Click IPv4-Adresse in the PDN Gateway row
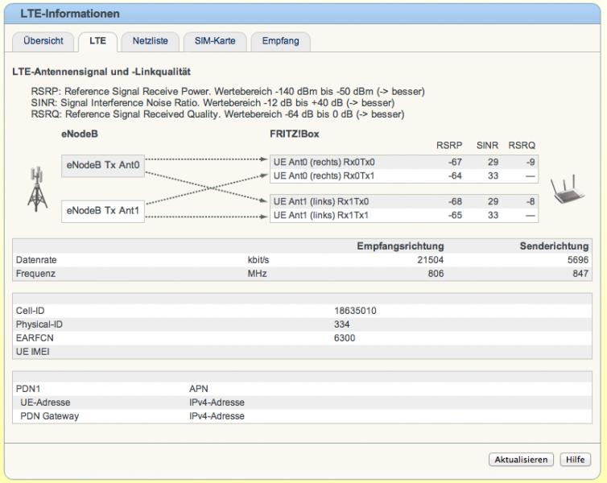This screenshot has width=607, height=483. point(217,416)
